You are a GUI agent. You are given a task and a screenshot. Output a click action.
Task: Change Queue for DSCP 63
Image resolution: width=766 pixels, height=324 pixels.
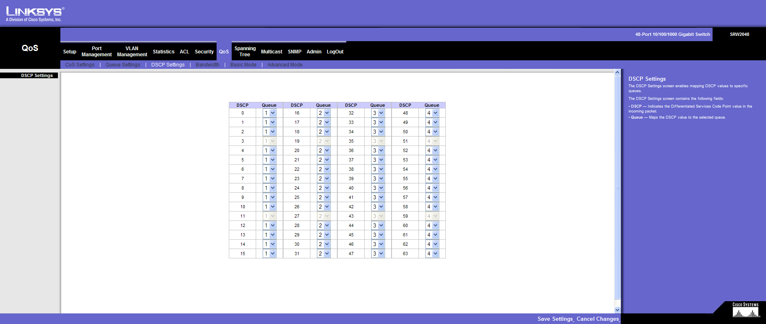point(432,253)
